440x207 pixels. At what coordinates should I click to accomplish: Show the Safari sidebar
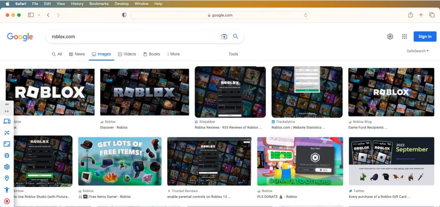point(31,15)
